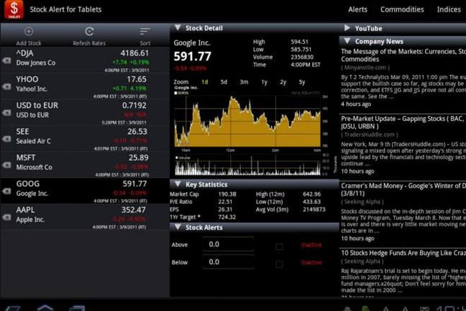
Task: Open the Sort icon in the toolbar
Action: click(x=145, y=31)
